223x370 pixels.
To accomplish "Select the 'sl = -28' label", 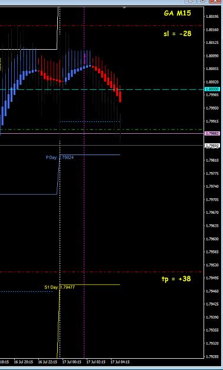I will 178,34.
